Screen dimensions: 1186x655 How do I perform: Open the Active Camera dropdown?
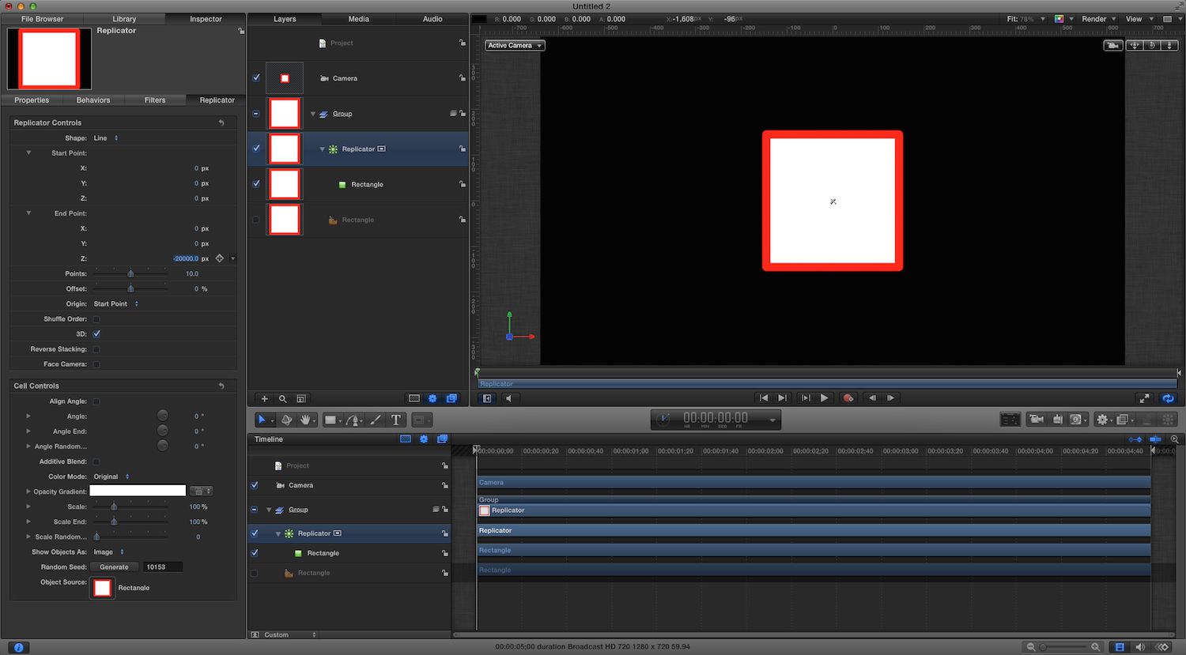515,46
